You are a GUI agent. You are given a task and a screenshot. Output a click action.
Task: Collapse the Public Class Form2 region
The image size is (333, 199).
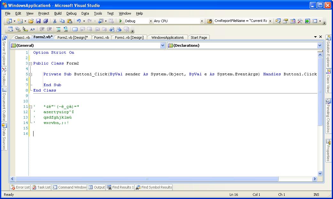(x=30, y=64)
